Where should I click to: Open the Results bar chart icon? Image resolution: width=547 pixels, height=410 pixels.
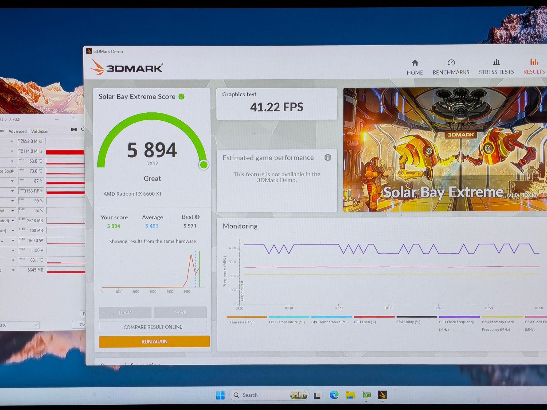[x=534, y=62]
